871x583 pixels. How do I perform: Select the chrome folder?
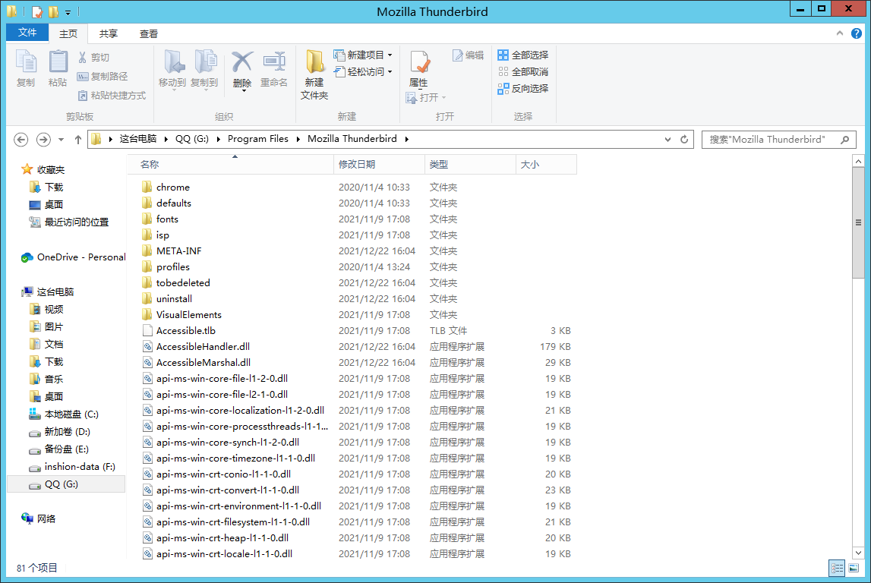[x=172, y=187]
